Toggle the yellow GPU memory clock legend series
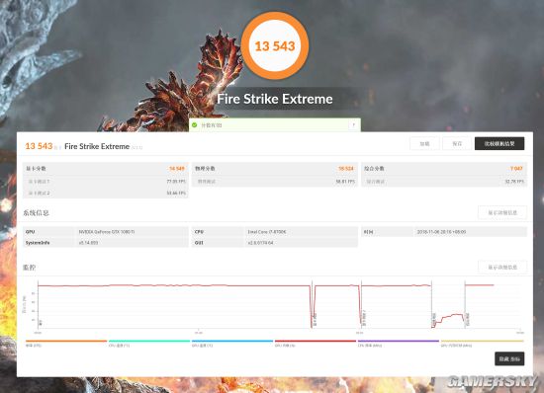The height and width of the screenshot is (393, 544). 483,344
